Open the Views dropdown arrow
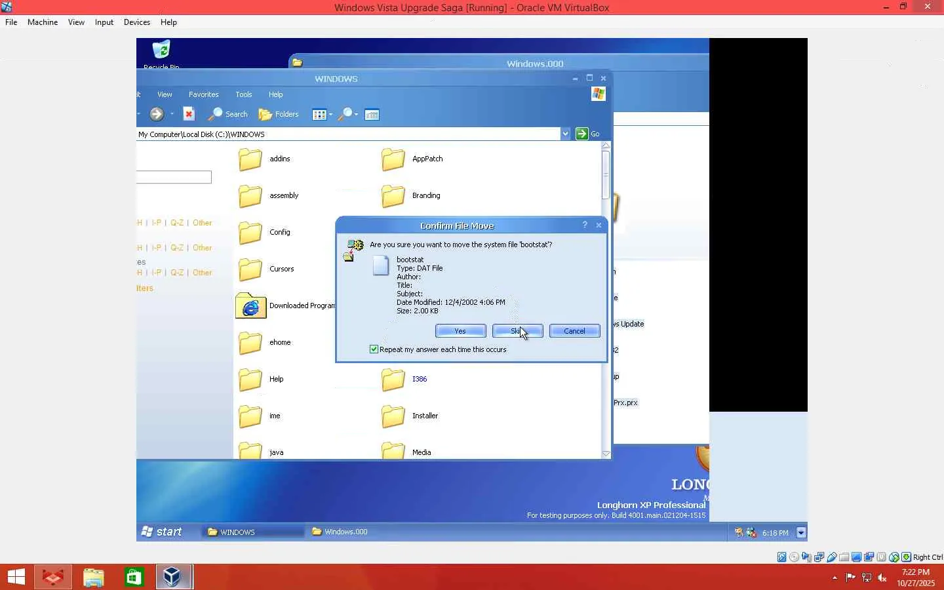The height and width of the screenshot is (590, 944). point(330,115)
